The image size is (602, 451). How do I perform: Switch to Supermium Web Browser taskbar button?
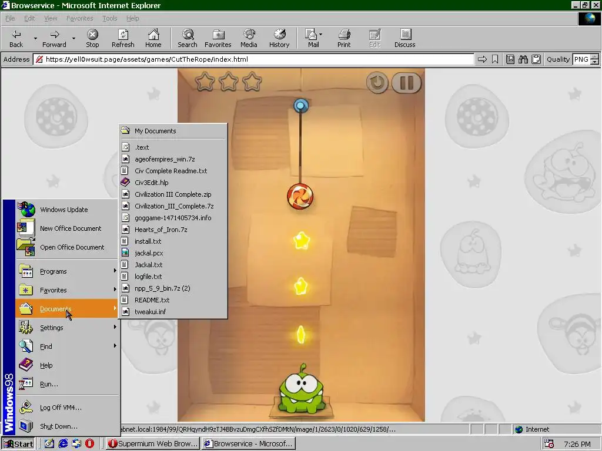153,444
